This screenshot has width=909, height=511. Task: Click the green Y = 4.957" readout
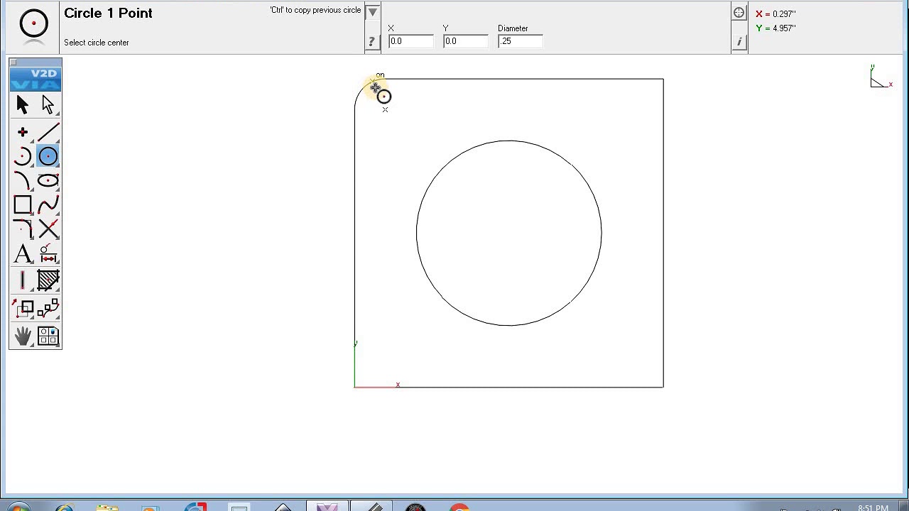775,28
